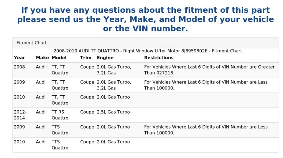This screenshot has width=283, height=158.
Task: Click the 2009 TTS Quattro restriction text
Action: coord(206,130)
